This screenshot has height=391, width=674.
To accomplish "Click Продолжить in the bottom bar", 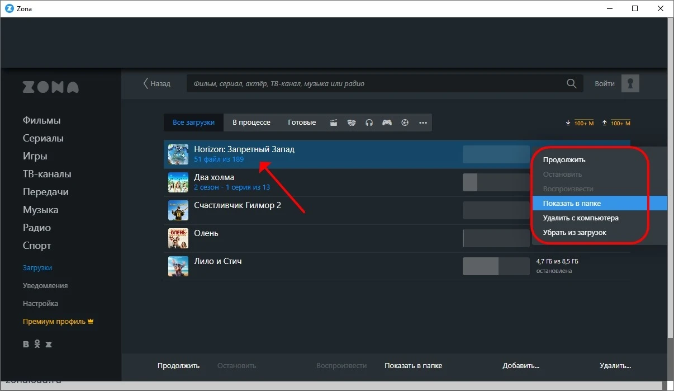I will pos(178,365).
